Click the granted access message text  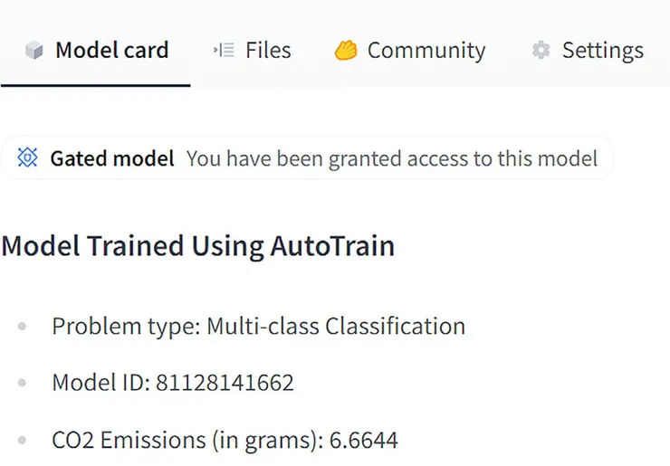(391, 159)
